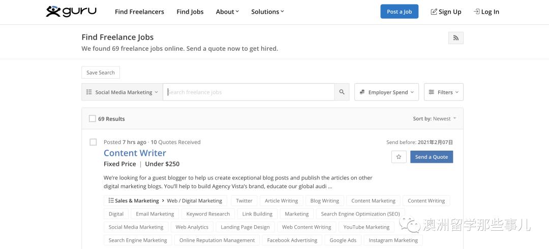This screenshot has height=249, width=549.
Task: Click the Guru logo
Action: click(71, 11)
